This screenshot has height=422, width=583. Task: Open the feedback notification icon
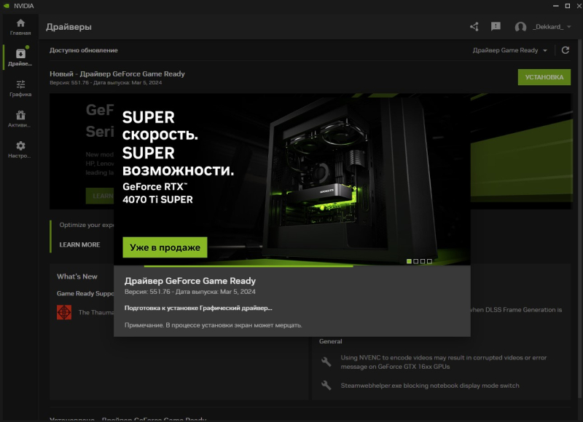(496, 27)
